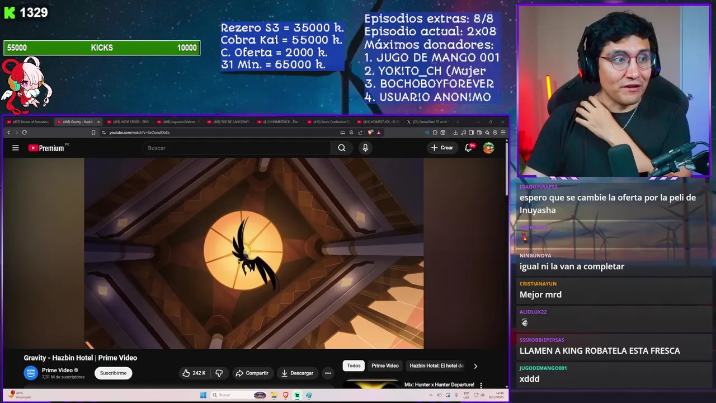Go back with the browser back arrow
Viewport: 716px width, 403px height.
(8, 133)
